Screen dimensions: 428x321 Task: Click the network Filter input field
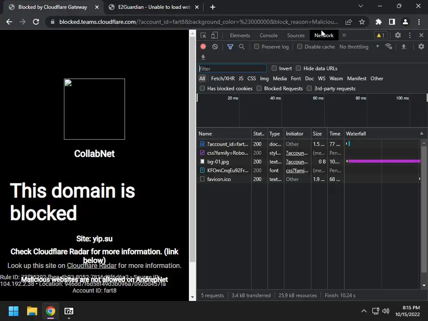232,68
